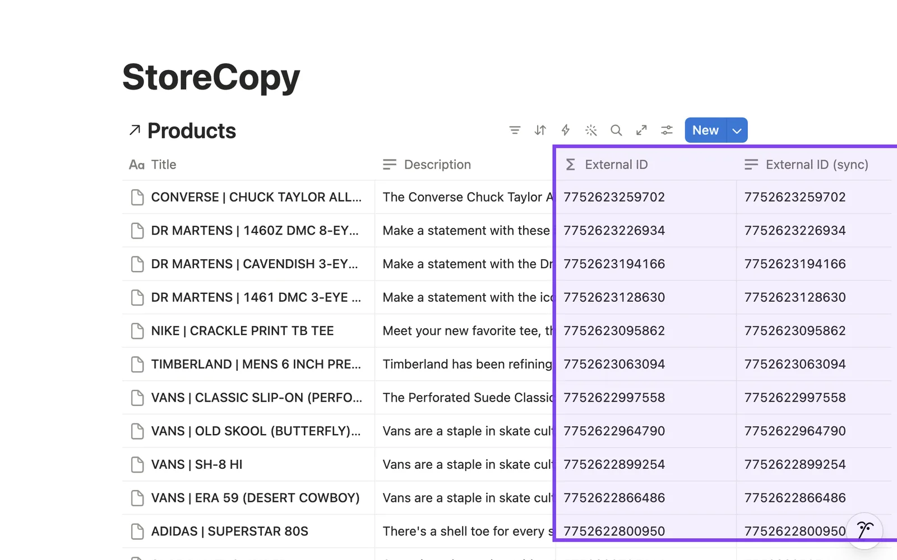897x560 pixels.
Task: Open the Products database link title
Action: [x=192, y=131]
